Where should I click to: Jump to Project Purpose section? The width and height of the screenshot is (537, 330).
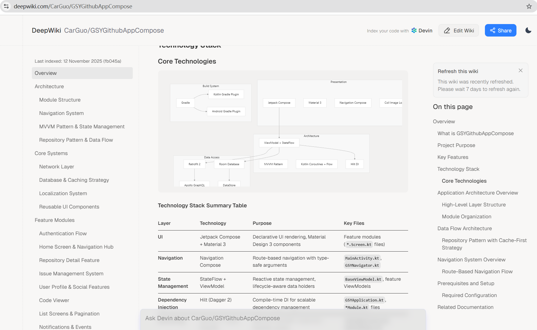[456, 145]
